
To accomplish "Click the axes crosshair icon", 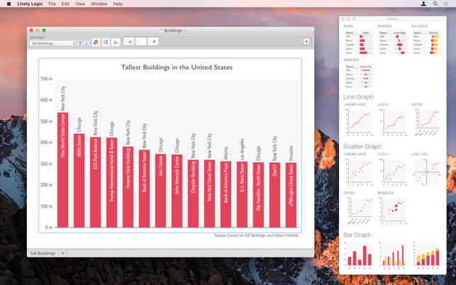I will click(116, 42).
